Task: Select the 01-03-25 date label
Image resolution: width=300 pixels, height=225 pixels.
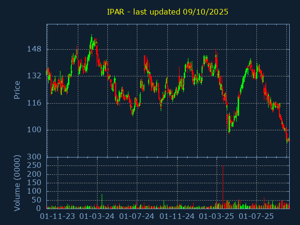Action: click(x=217, y=217)
